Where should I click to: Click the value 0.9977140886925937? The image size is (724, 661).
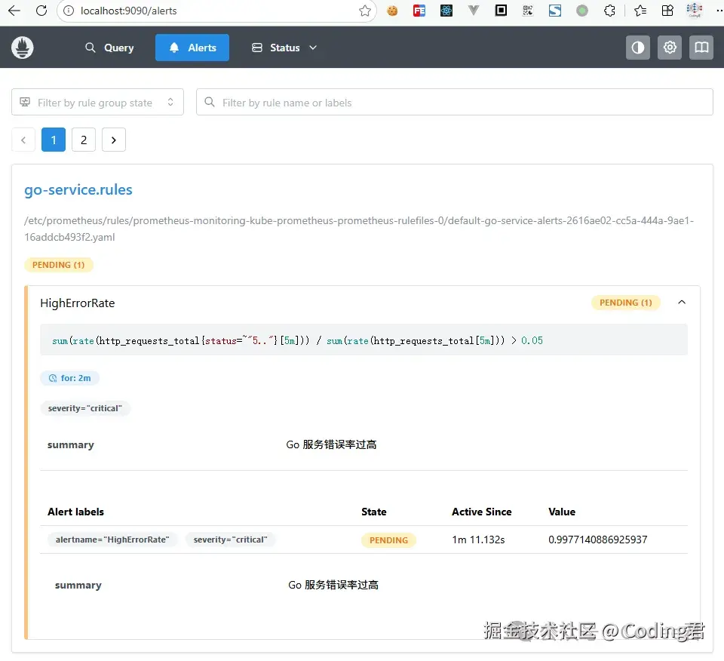(x=597, y=540)
